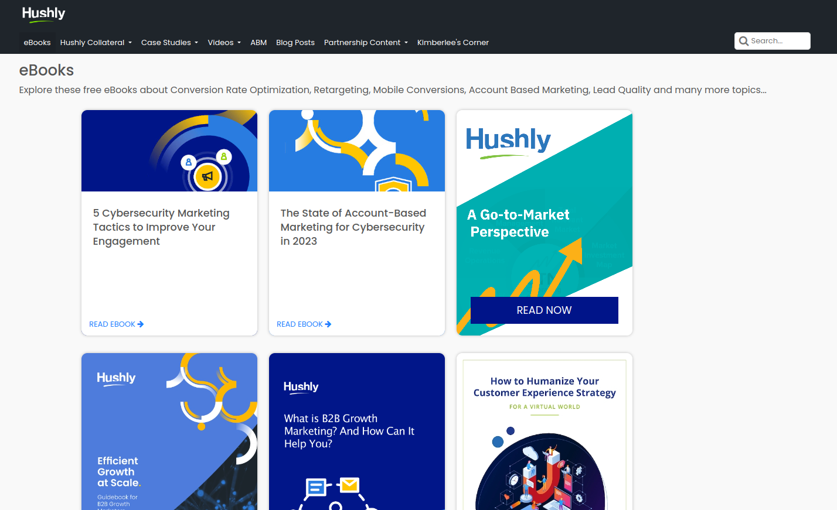The height and width of the screenshot is (510, 837).
Task: Click the Hushly logo in the header
Action: (x=43, y=14)
